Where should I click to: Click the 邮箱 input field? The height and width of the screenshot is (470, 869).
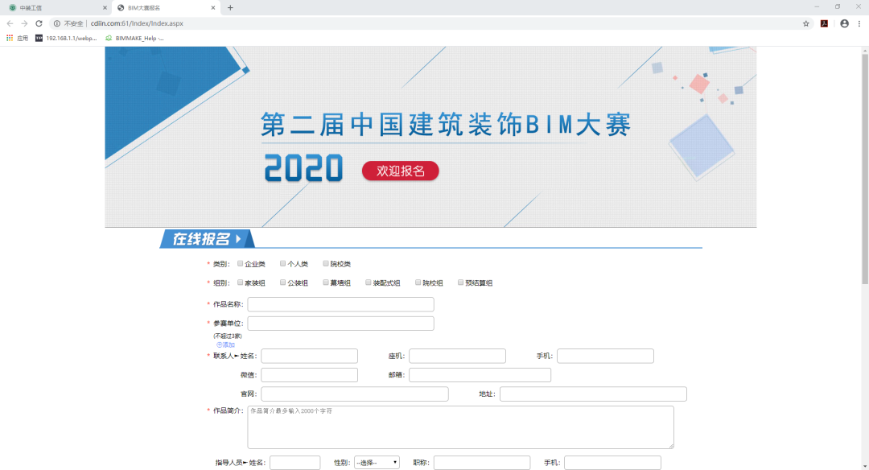point(480,375)
